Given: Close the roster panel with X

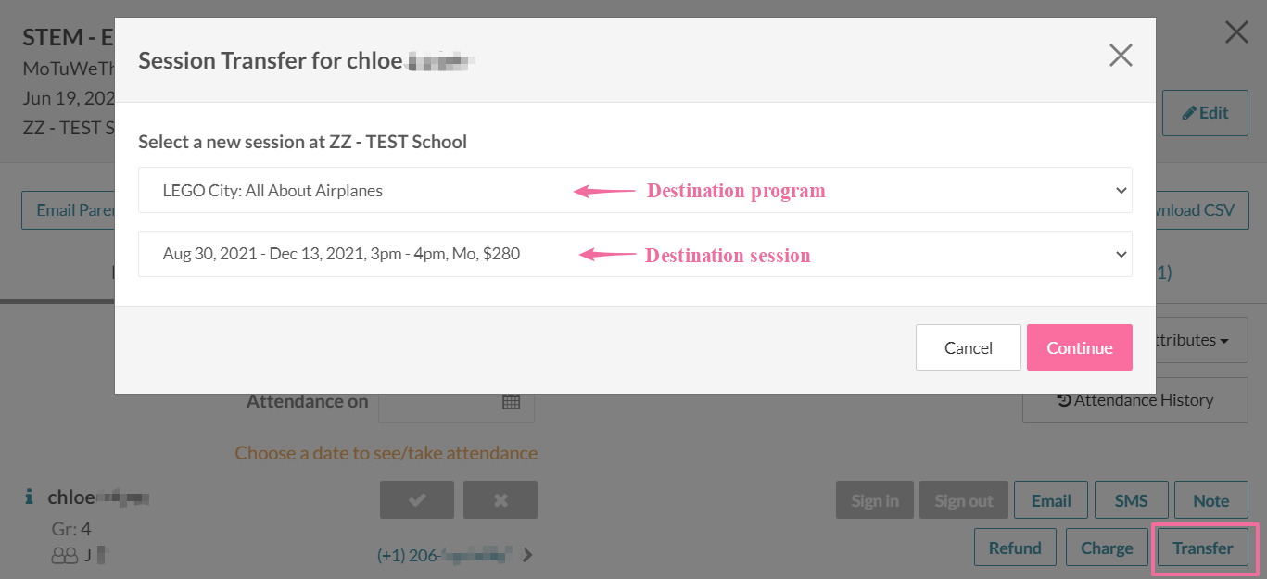Looking at the screenshot, I should [1236, 33].
